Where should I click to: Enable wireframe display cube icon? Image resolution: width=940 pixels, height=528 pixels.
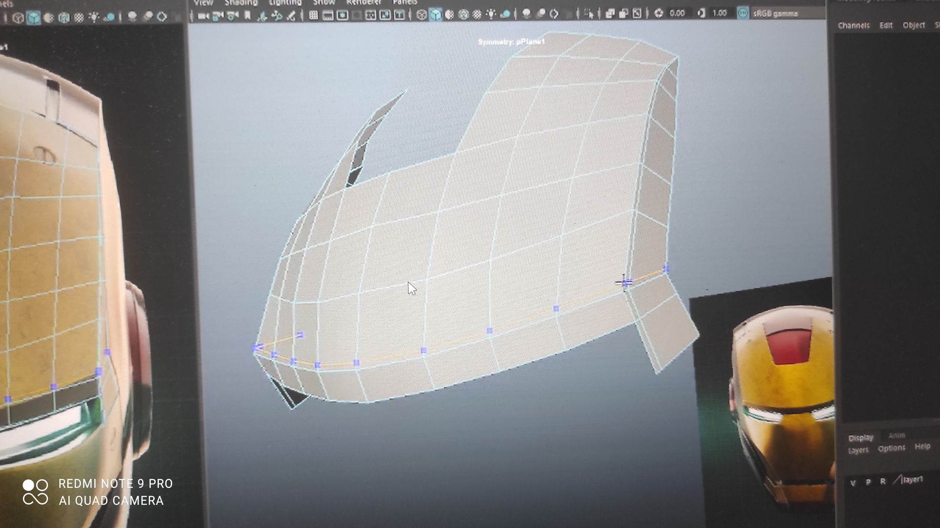(422, 15)
